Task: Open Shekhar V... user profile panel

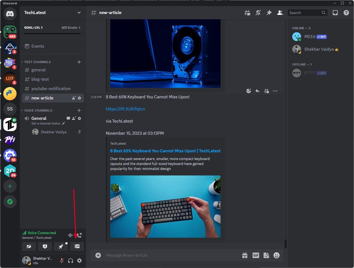Action: click(39, 261)
